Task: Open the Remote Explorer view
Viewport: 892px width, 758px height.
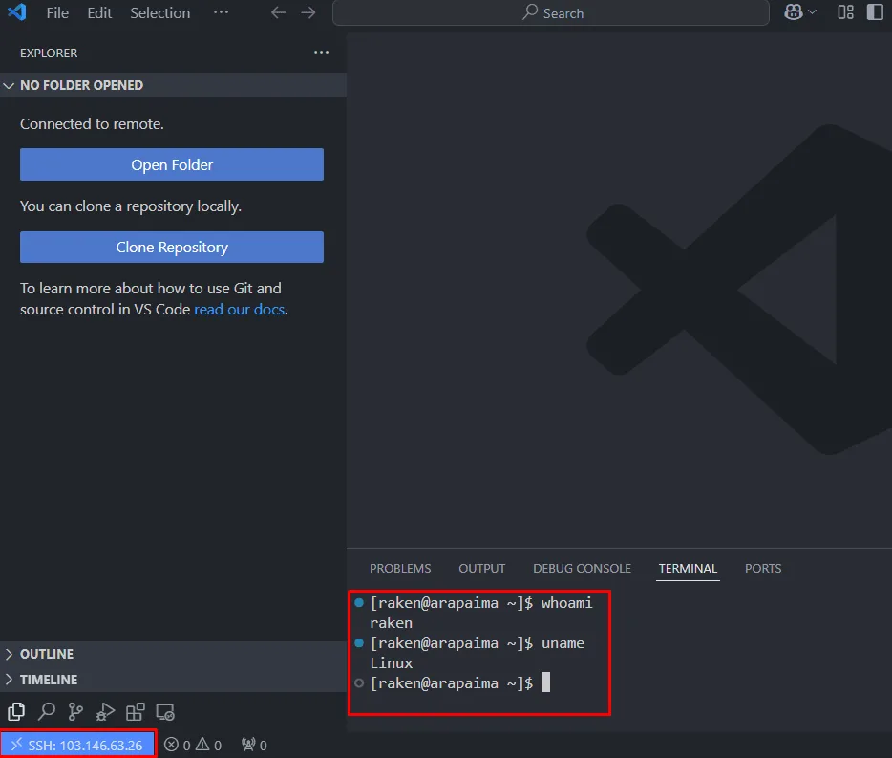Action: point(165,712)
